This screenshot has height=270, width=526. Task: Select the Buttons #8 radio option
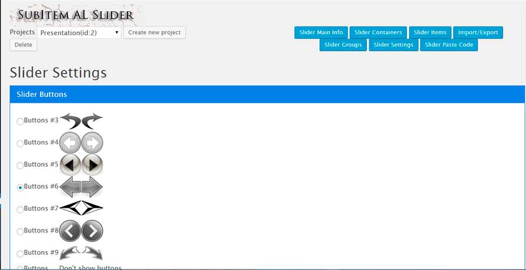point(20,232)
